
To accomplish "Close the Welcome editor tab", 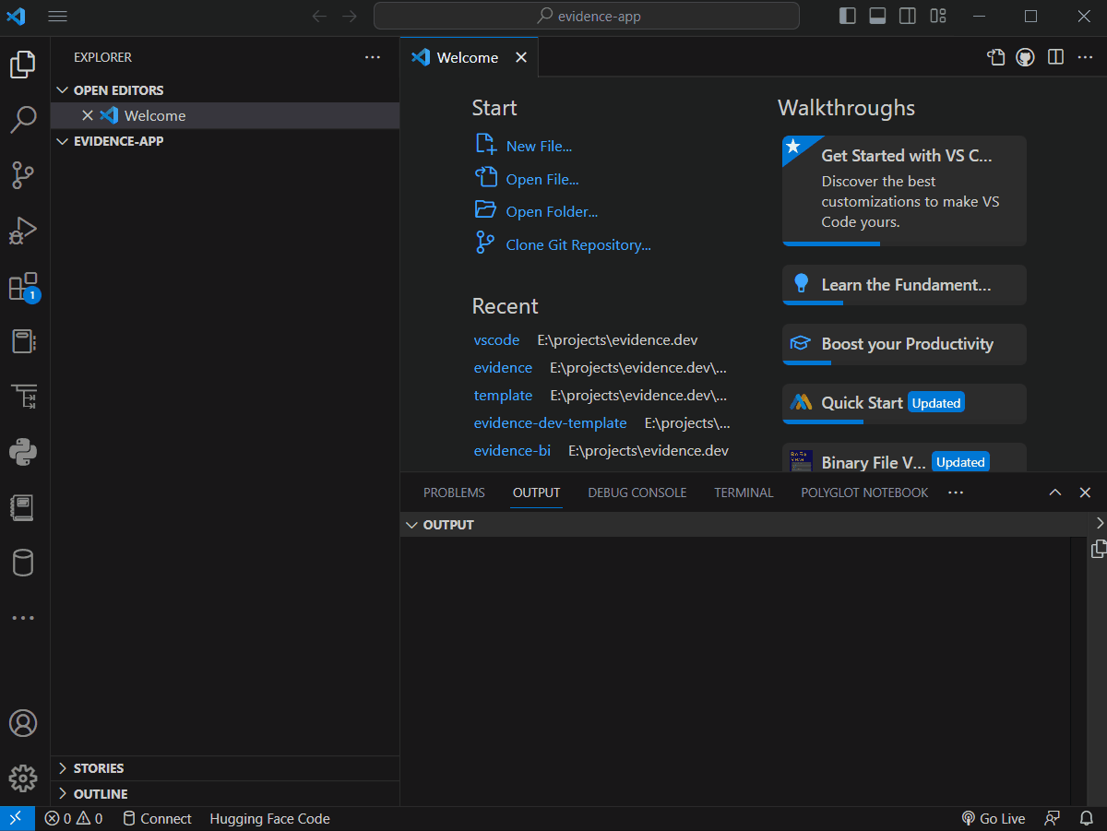I will 521,57.
